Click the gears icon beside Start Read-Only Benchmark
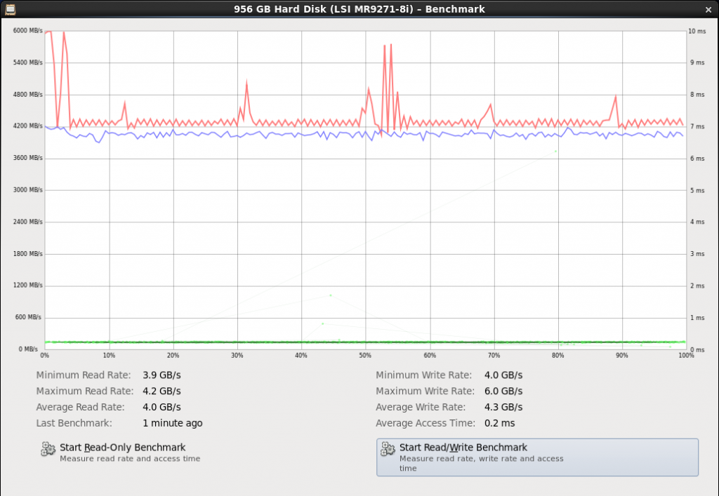The width and height of the screenshot is (719, 496). 48,450
